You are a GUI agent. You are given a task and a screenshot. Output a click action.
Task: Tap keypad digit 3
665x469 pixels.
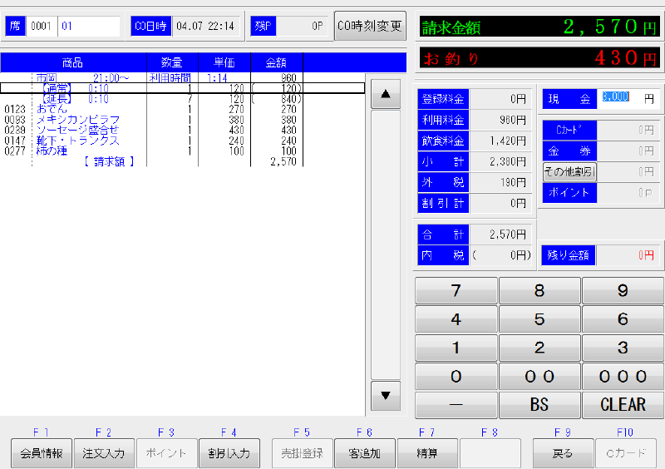[x=623, y=348]
